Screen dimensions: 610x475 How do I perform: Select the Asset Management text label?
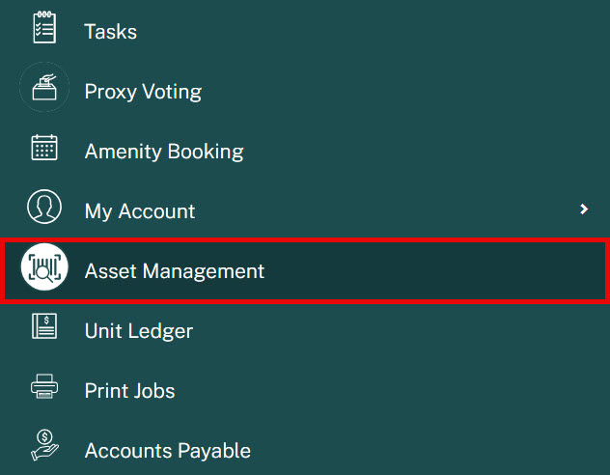[x=175, y=271]
